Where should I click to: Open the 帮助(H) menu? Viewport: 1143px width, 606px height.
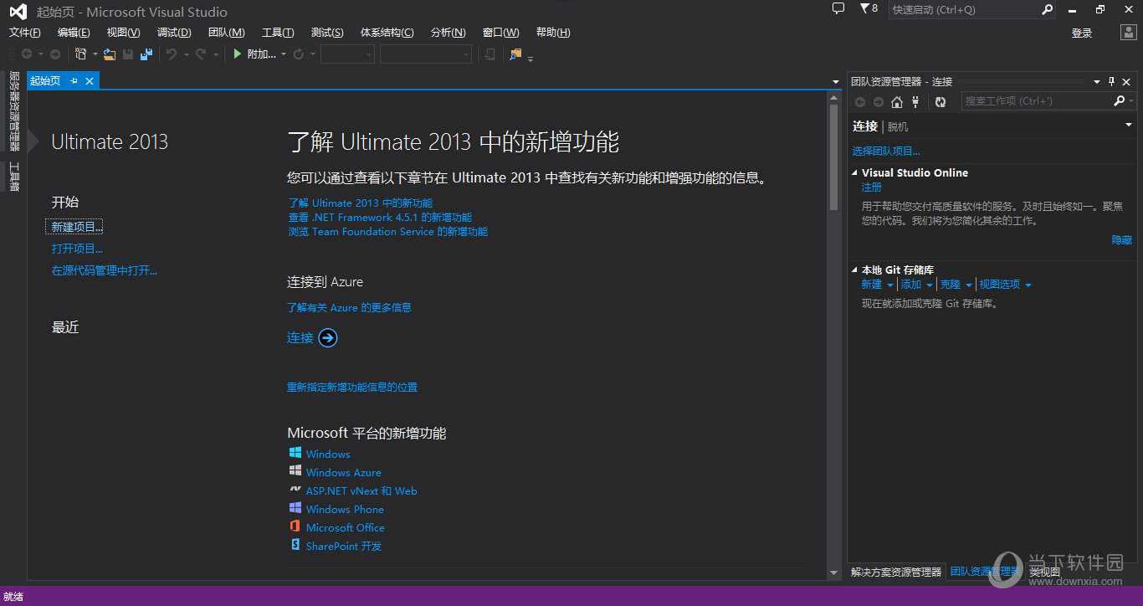(x=553, y=33)
